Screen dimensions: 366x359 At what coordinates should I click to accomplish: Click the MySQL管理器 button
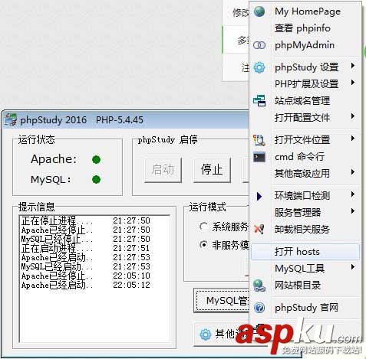[x=222, y=300]
